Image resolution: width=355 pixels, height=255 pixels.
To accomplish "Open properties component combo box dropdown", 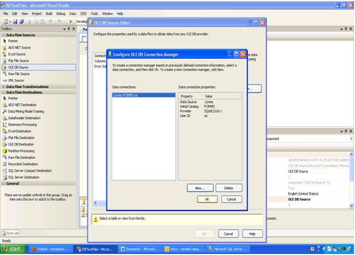I will click(x=351, y=139).
